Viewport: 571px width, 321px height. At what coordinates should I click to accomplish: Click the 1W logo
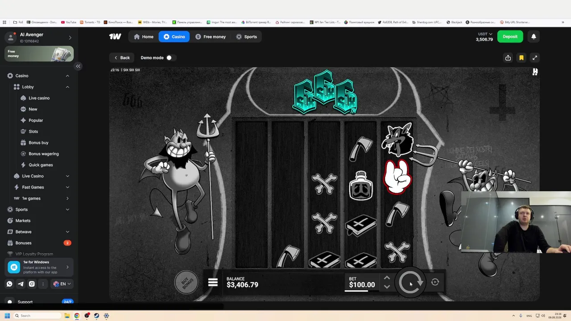115,37
